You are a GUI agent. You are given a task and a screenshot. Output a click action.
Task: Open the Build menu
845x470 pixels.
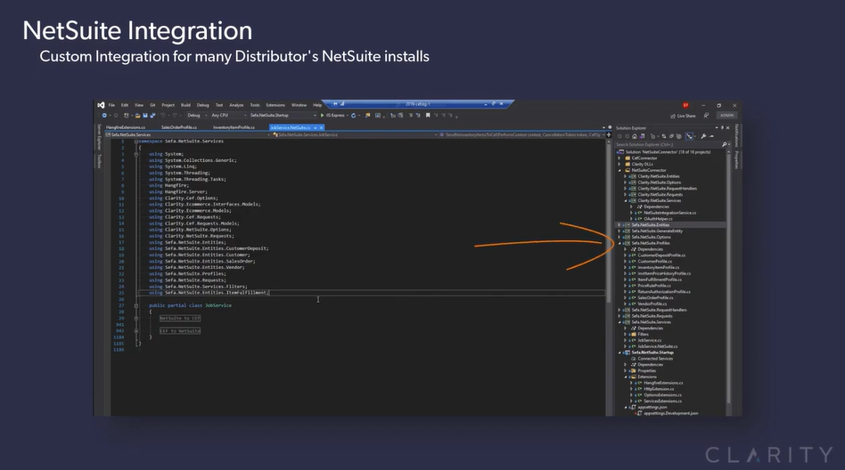point(185,105)
